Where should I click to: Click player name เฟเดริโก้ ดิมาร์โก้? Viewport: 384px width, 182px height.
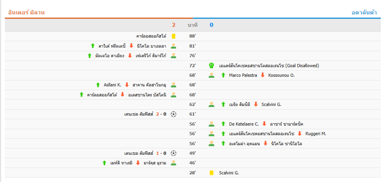(151, 56)
